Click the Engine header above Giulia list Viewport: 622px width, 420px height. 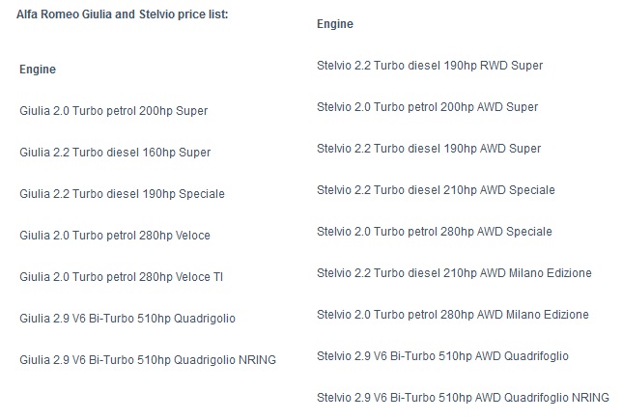(x=38, y=70)
